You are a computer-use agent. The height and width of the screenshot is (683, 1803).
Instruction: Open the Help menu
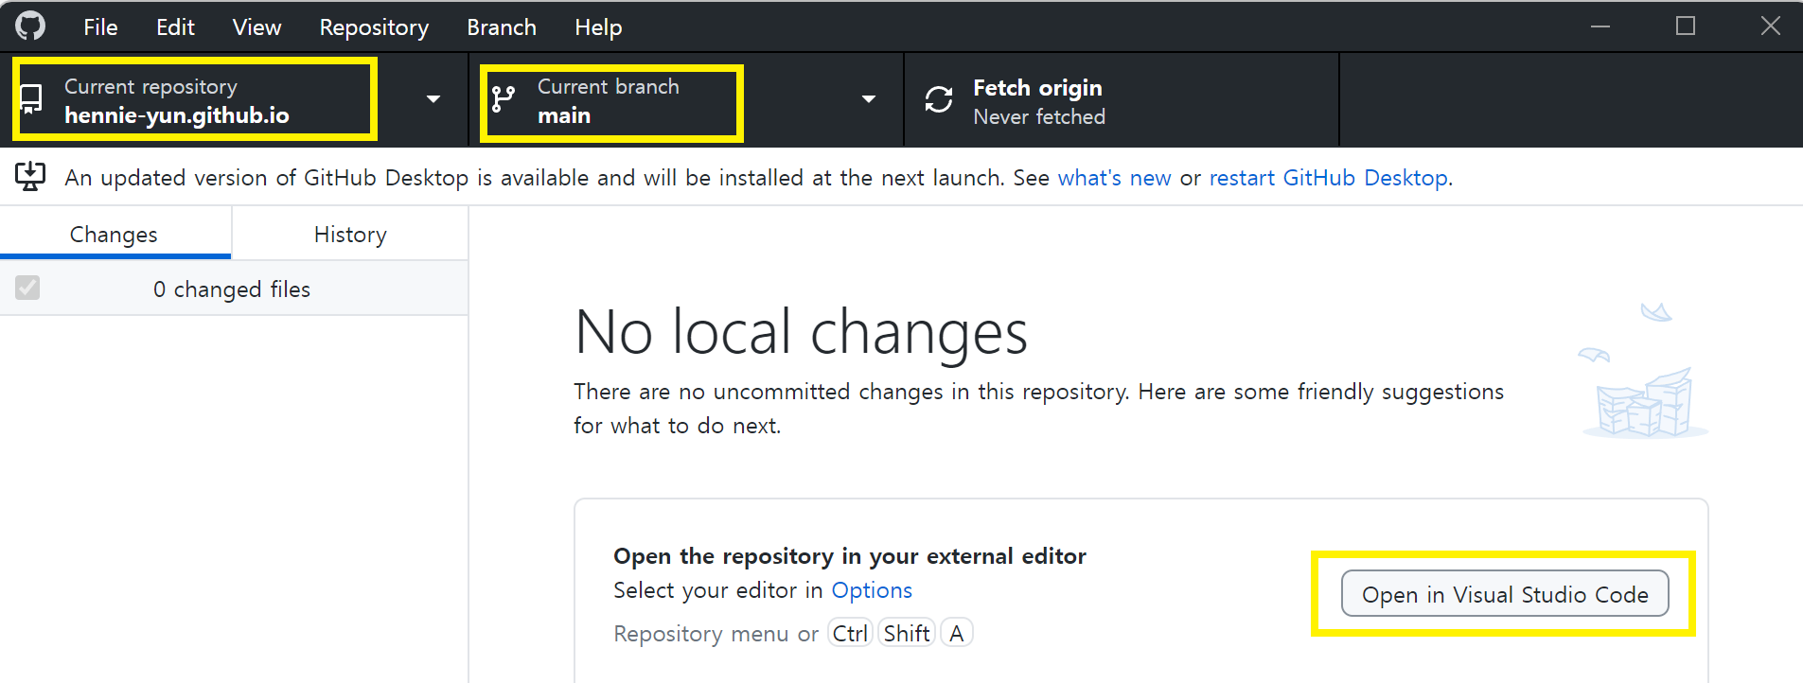pyautogui.click(x=598, y=27)
